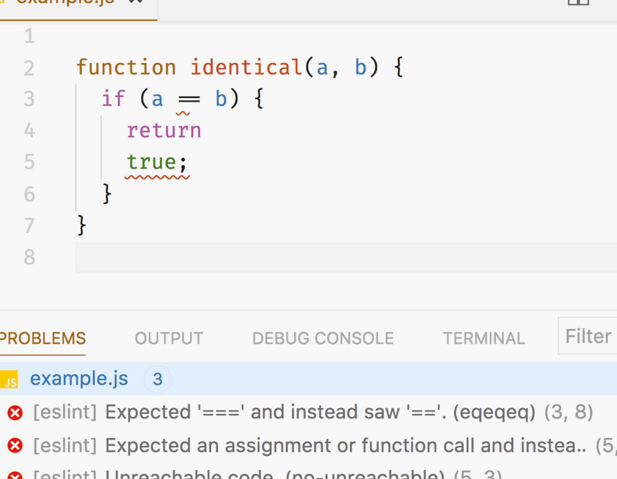The width and height of the screenshot is (617, 479).
Task: Click the error icon beside eqeqeq problem
Action: (15, 413)
